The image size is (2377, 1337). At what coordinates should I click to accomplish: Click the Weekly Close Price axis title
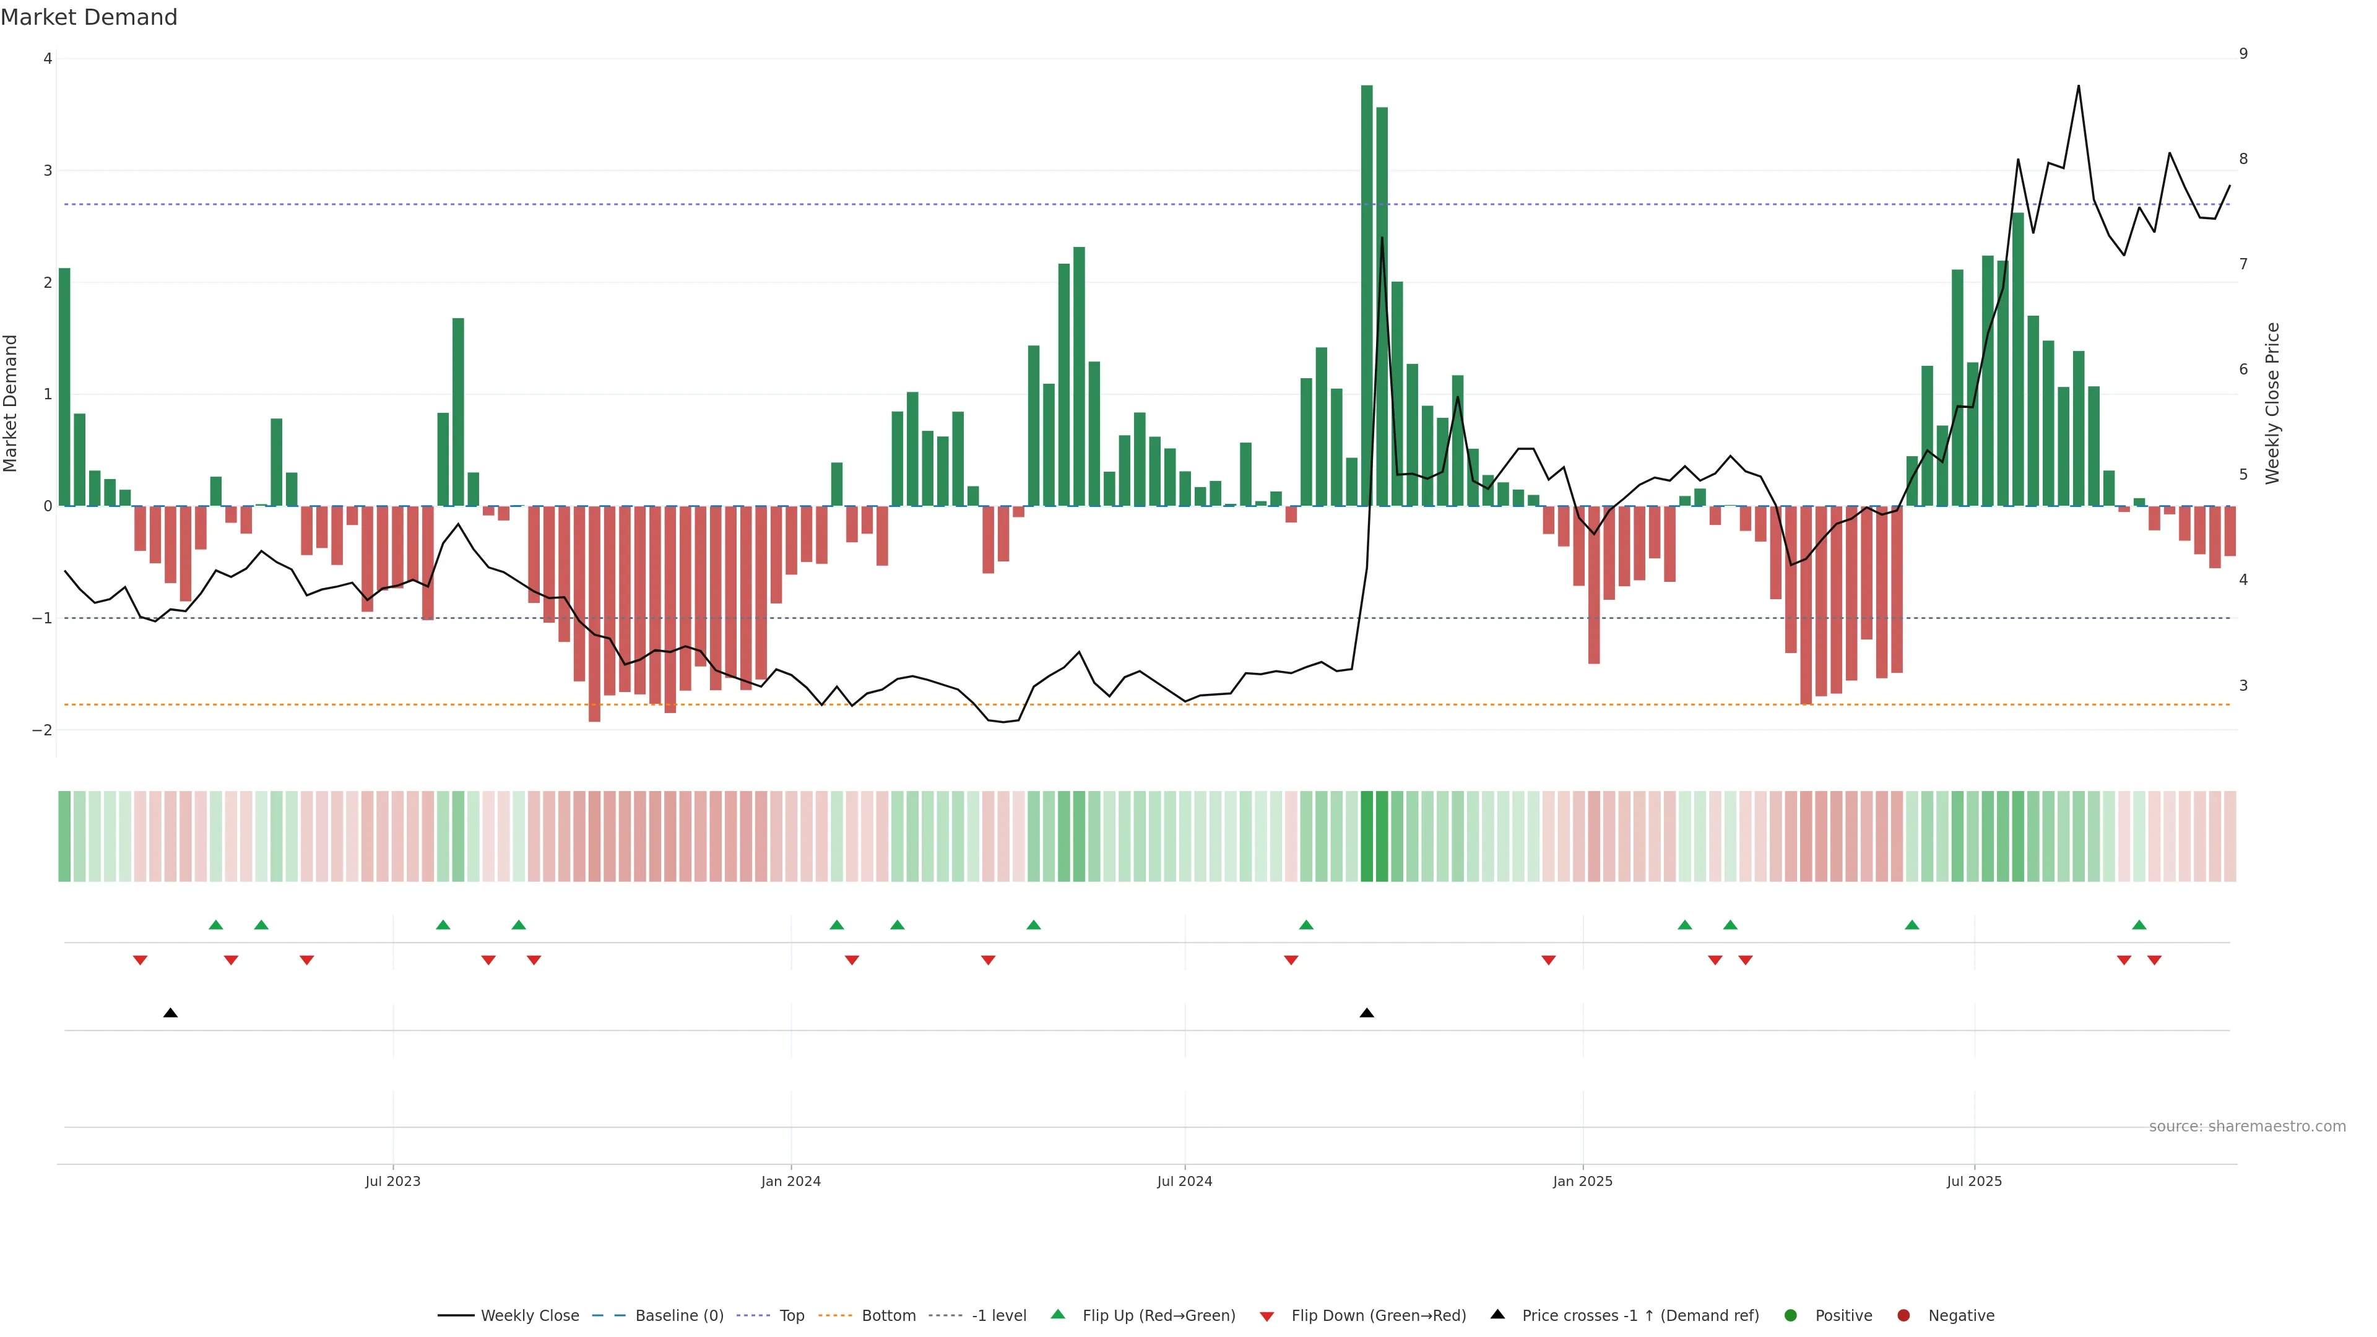point(2273,403)
